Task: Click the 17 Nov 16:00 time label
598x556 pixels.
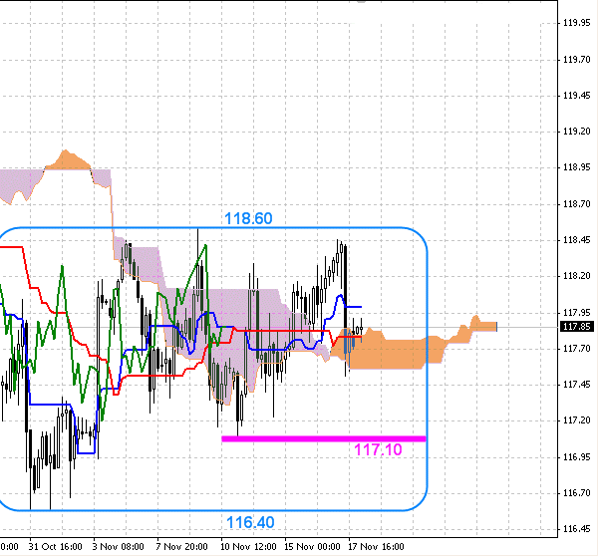Action: (x=376, y=547)
